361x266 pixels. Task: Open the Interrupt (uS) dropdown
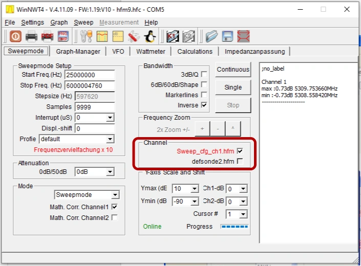point(110,118)
